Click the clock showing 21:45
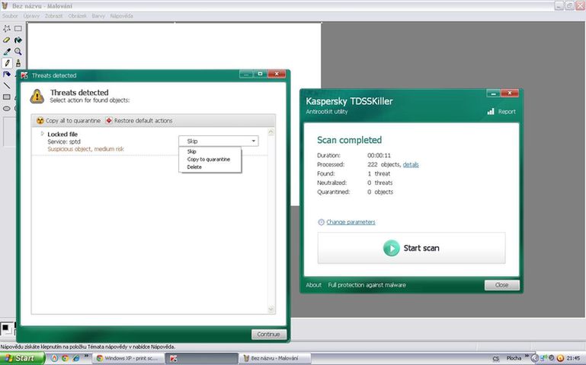586x365 pixels. pos(573,358)
